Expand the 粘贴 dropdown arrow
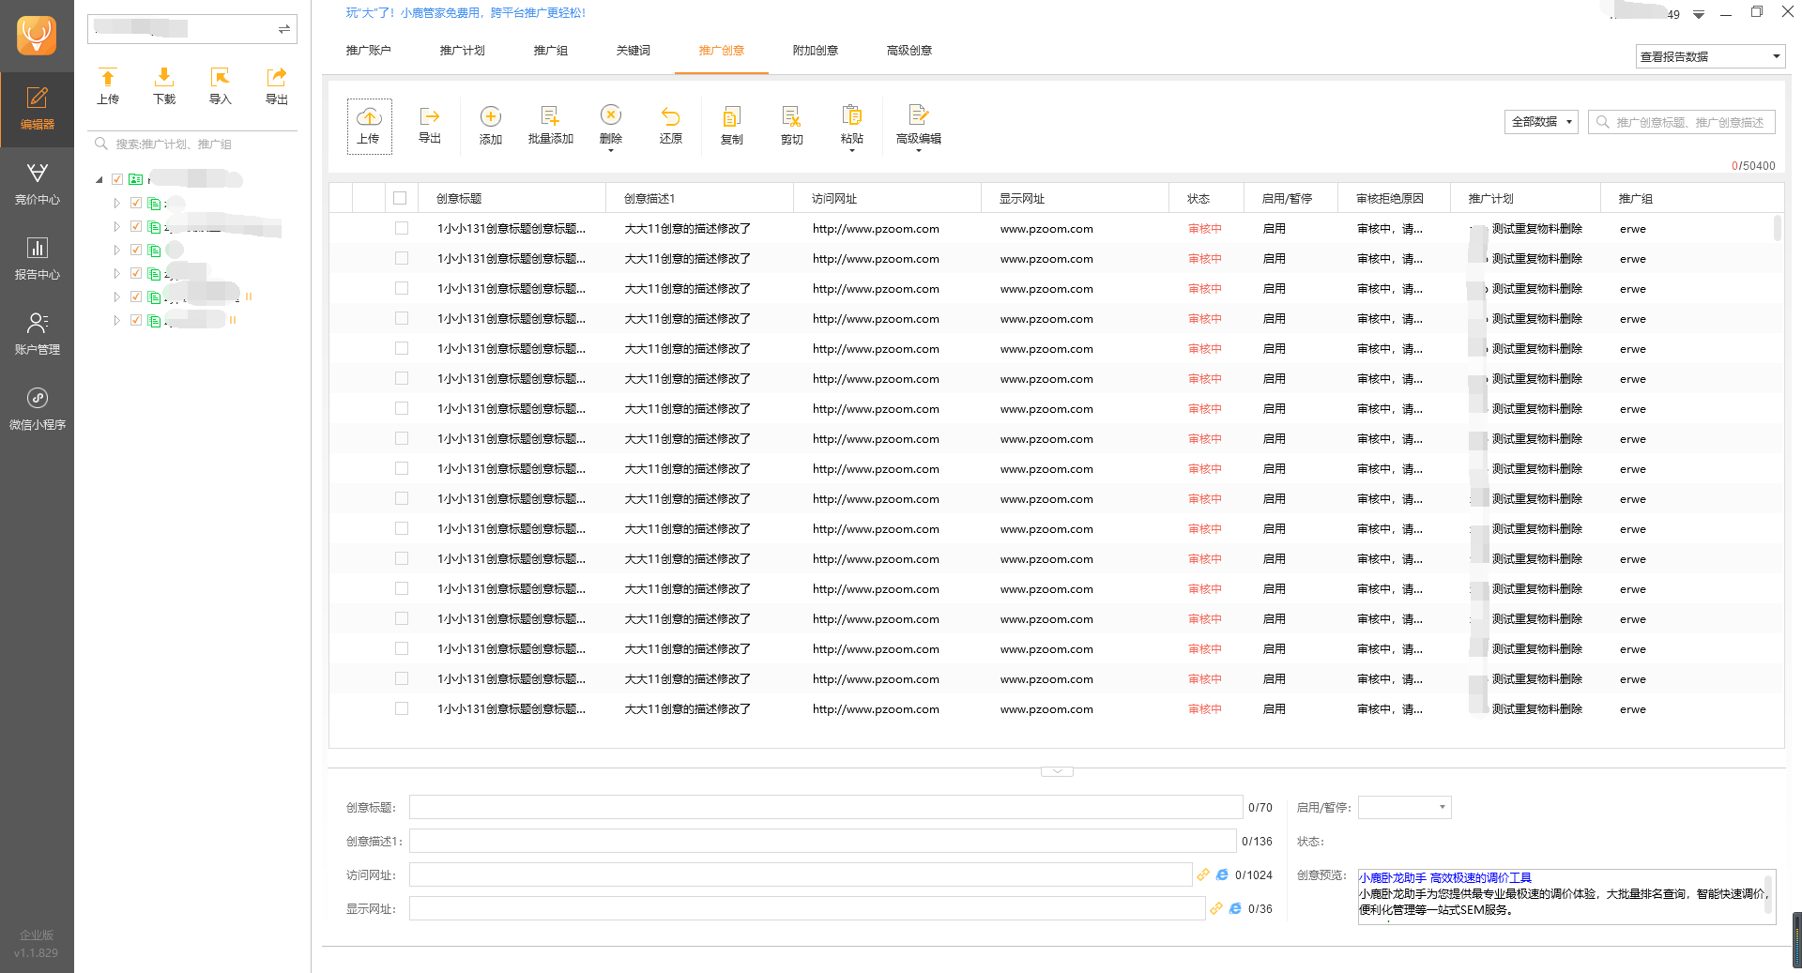Image resolution: width=1802 pixels, height=973 pixels. coord(852,151)
